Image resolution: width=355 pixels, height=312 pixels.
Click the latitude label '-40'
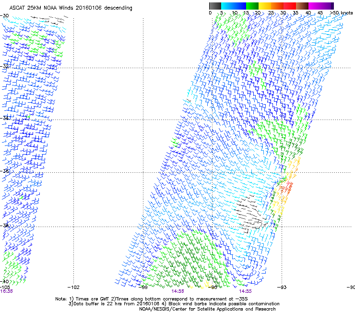tap(4, 281)
